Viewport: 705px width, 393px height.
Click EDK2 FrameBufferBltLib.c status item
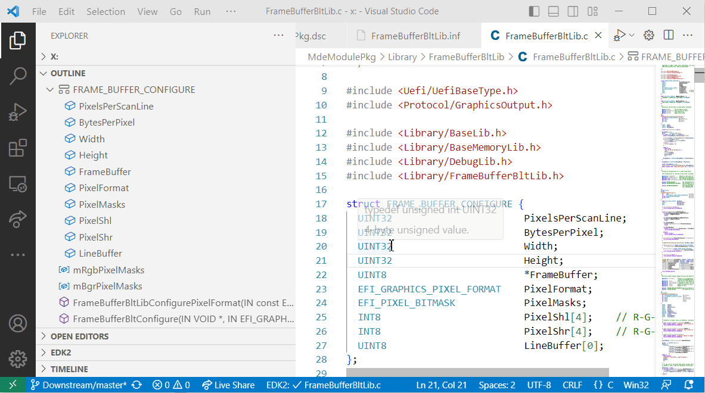point(323,385)
